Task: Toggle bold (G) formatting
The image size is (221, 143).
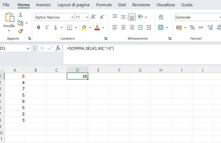Action: (38, 27)
